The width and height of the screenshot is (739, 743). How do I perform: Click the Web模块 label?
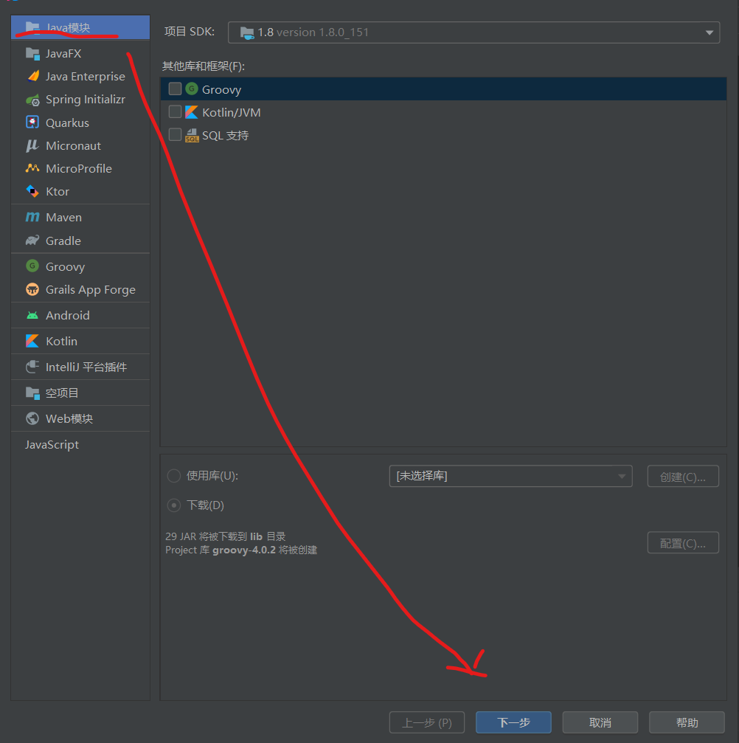(69, 418)
